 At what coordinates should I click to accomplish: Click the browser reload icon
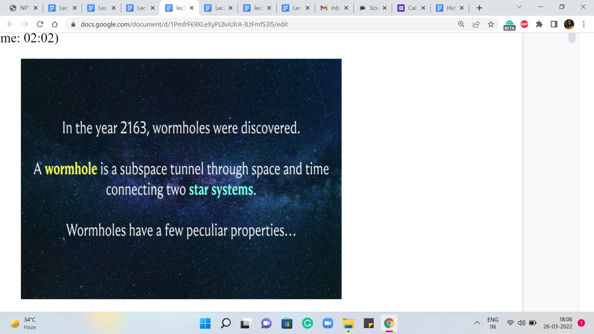point(40,24)
